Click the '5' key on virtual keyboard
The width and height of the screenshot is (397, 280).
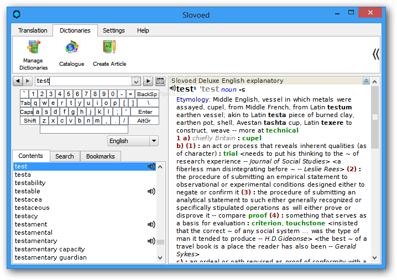(x=69, y=94)
